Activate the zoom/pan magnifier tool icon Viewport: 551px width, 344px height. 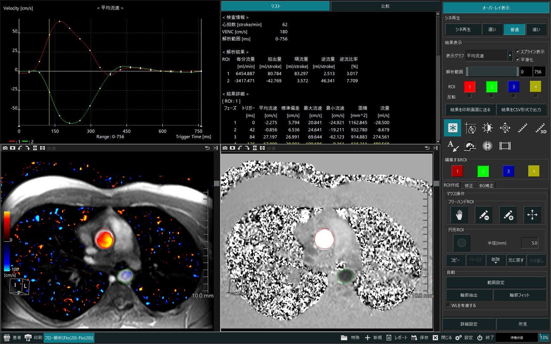[505, 128]
